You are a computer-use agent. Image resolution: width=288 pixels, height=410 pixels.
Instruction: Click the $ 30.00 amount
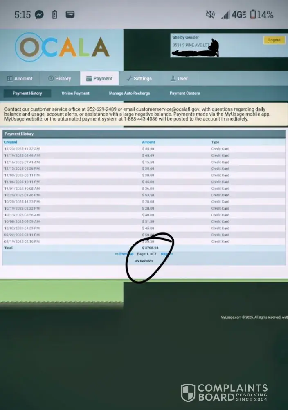(x=148, y=175)
